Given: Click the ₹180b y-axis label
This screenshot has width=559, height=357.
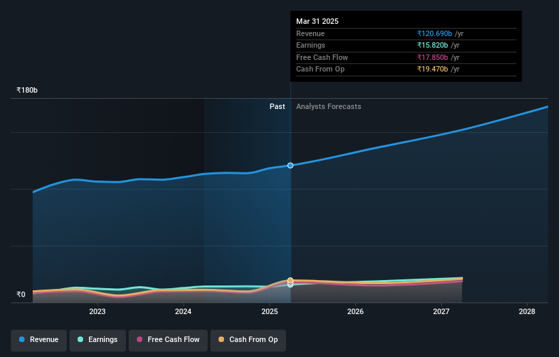Looking at the screenshot, I should (x=27, y=90).
